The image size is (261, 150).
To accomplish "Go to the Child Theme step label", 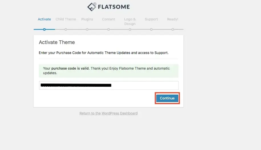I will coord(66,19).
